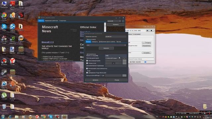The width and height of the screenshot is (212, 119).
Task: Open the Minecraft 1.7.2 desktop folder
Action: (12, 97)
